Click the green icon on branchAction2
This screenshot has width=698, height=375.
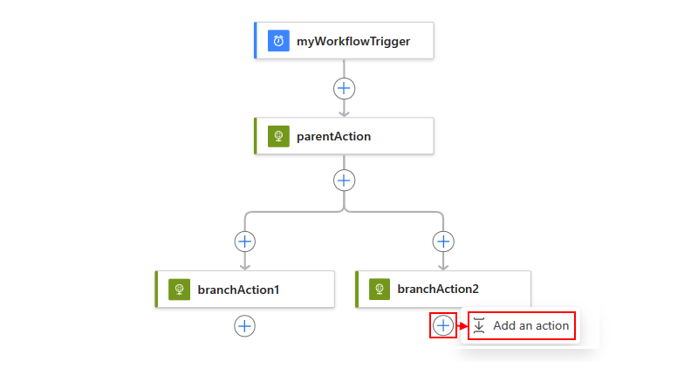(x=380, y=289)
